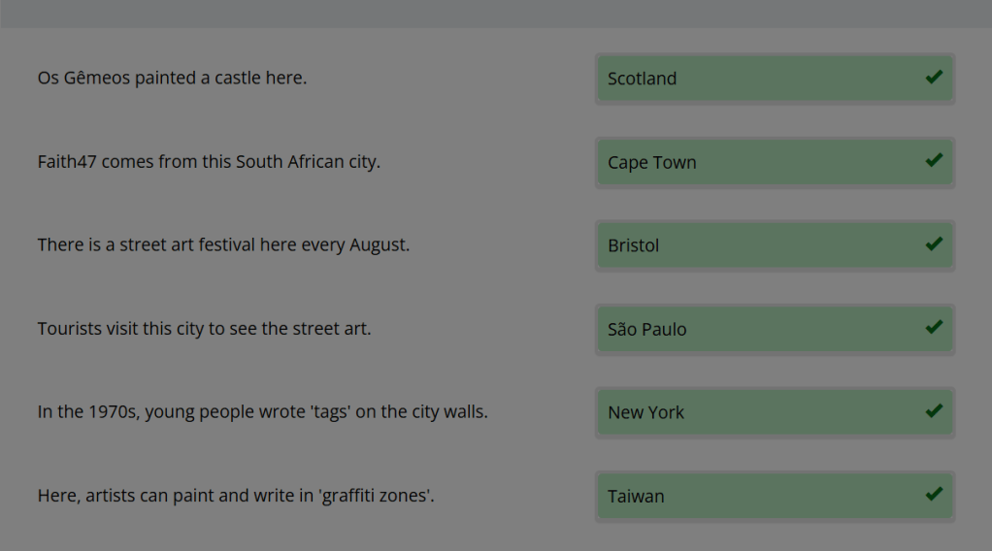Screen dimensions: 992x551
Task: Click the 'graffiti zones' sentence
Action: click(x=236, y=495)
